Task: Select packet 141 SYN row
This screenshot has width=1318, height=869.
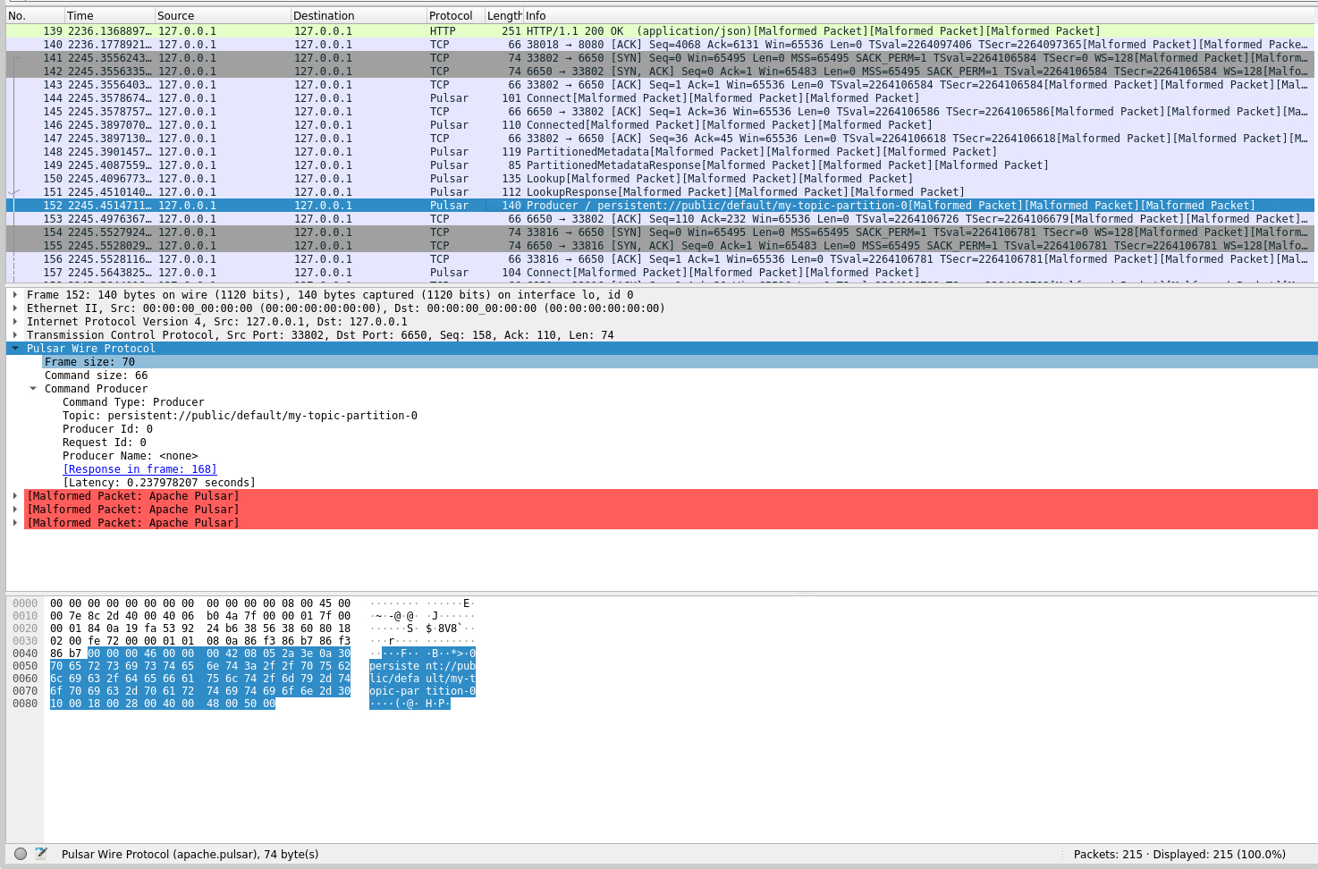Action: [x=660, y=57]
